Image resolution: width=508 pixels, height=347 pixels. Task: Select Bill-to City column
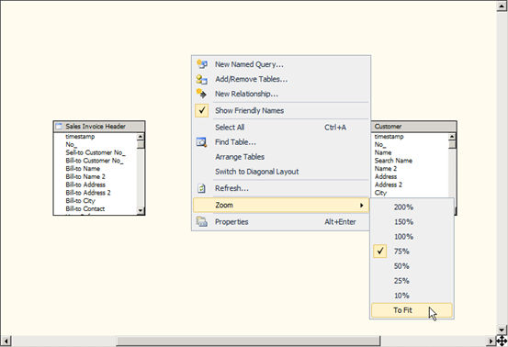80,201
